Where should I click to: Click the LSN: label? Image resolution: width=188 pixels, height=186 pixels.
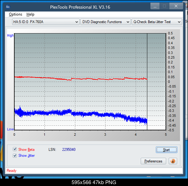52,150
